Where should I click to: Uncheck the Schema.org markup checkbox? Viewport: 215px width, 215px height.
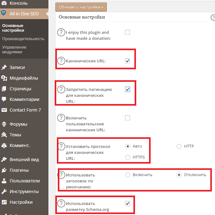(x=127, y=203)
